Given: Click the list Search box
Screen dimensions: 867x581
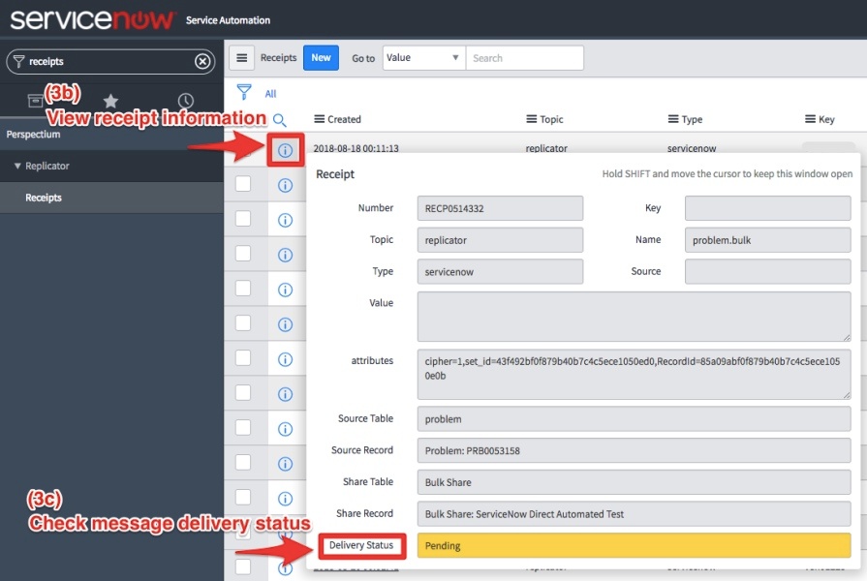Looking at the screenshot, I should click(x=525, y=57).
